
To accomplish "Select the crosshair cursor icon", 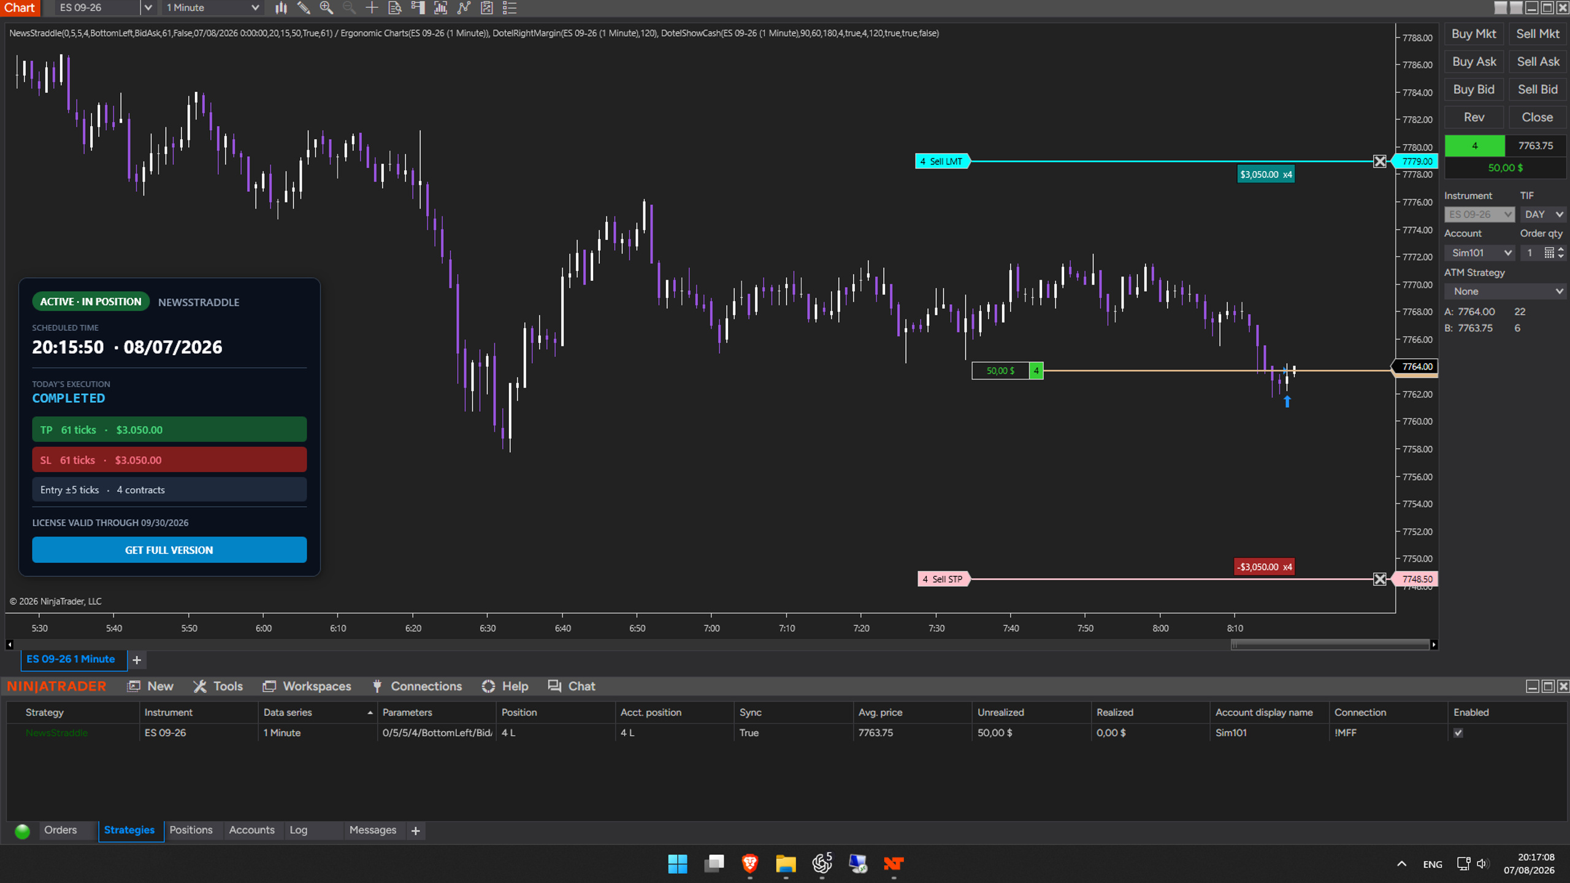I will pos(372,8).
